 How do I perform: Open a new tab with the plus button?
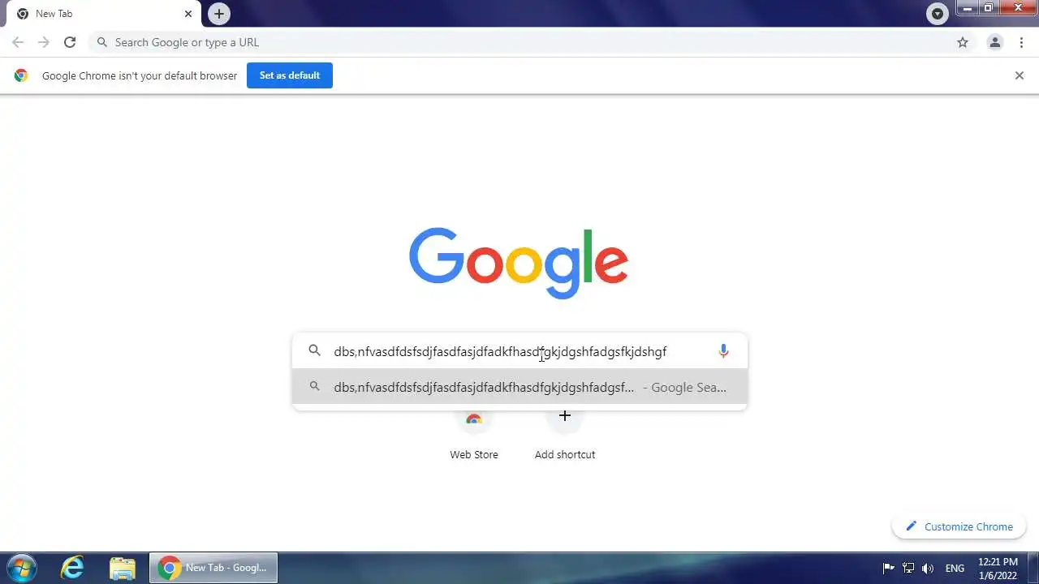click(x=218, y=14)
